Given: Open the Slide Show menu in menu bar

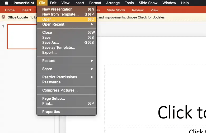Looking at the screenshot, I should tap(148, 3).
